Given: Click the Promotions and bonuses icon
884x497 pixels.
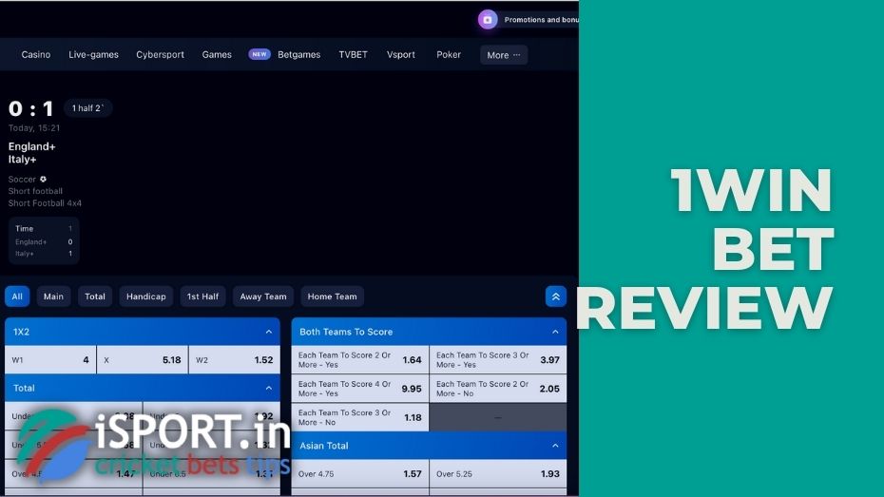Looking at the screenshot, I should pos(488,20).
